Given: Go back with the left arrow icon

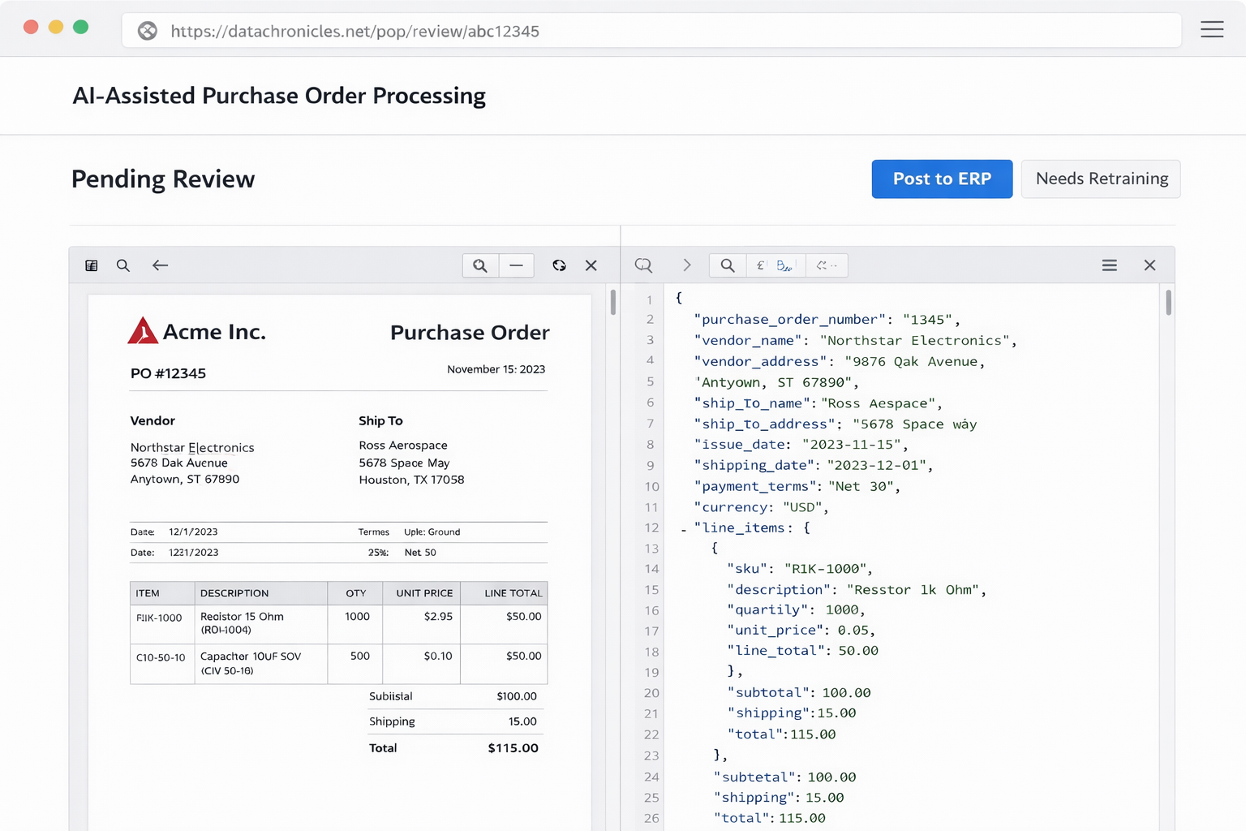Looking at the screenshot, I should pos(160,265).
